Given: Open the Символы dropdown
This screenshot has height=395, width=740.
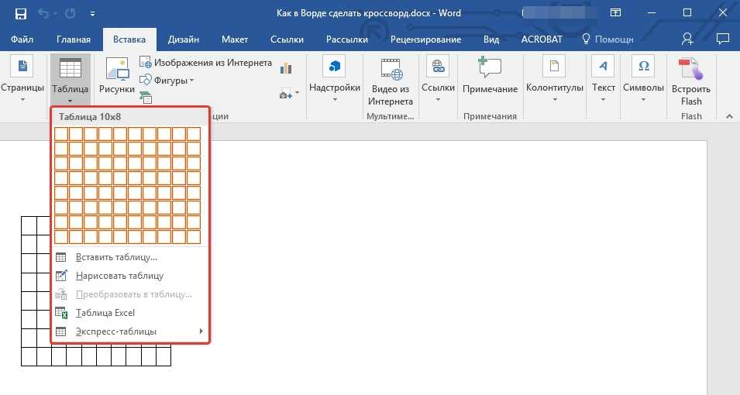Looking at the screenshot, I should [x=643, y=76].
